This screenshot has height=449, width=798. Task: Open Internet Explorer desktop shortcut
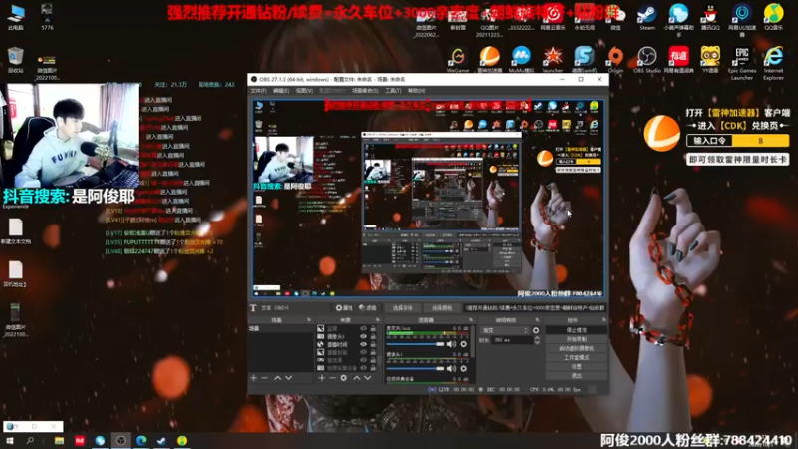(774, 62)
